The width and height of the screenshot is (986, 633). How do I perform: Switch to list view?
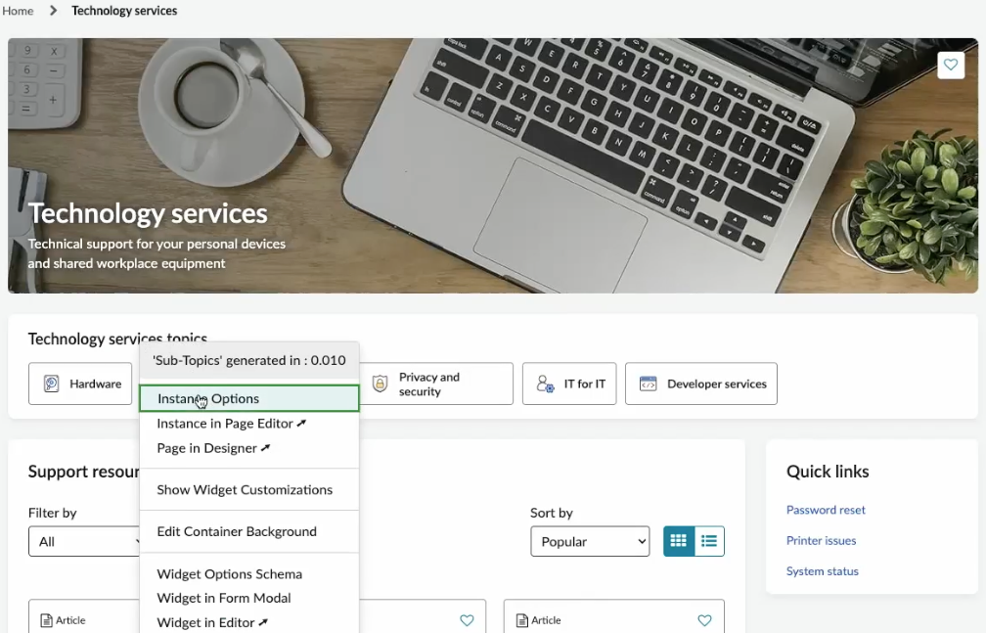pyautogui.click(x=708, y=541)
